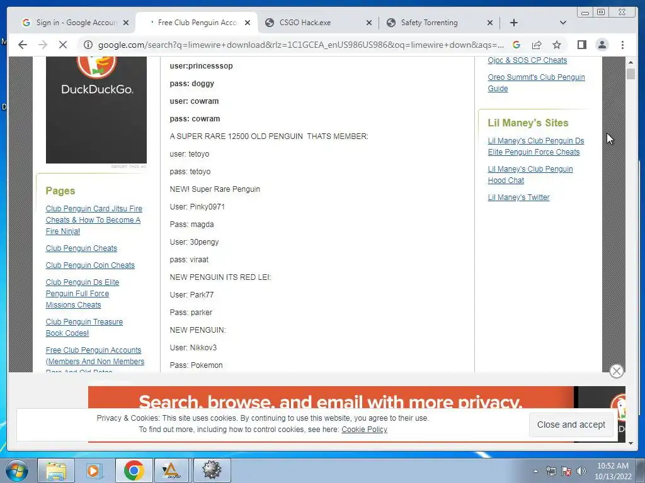The width and height of the screenshot is (645, 483).
Task: Open Windows Media Player from taskbar
Action: (94, 470)
